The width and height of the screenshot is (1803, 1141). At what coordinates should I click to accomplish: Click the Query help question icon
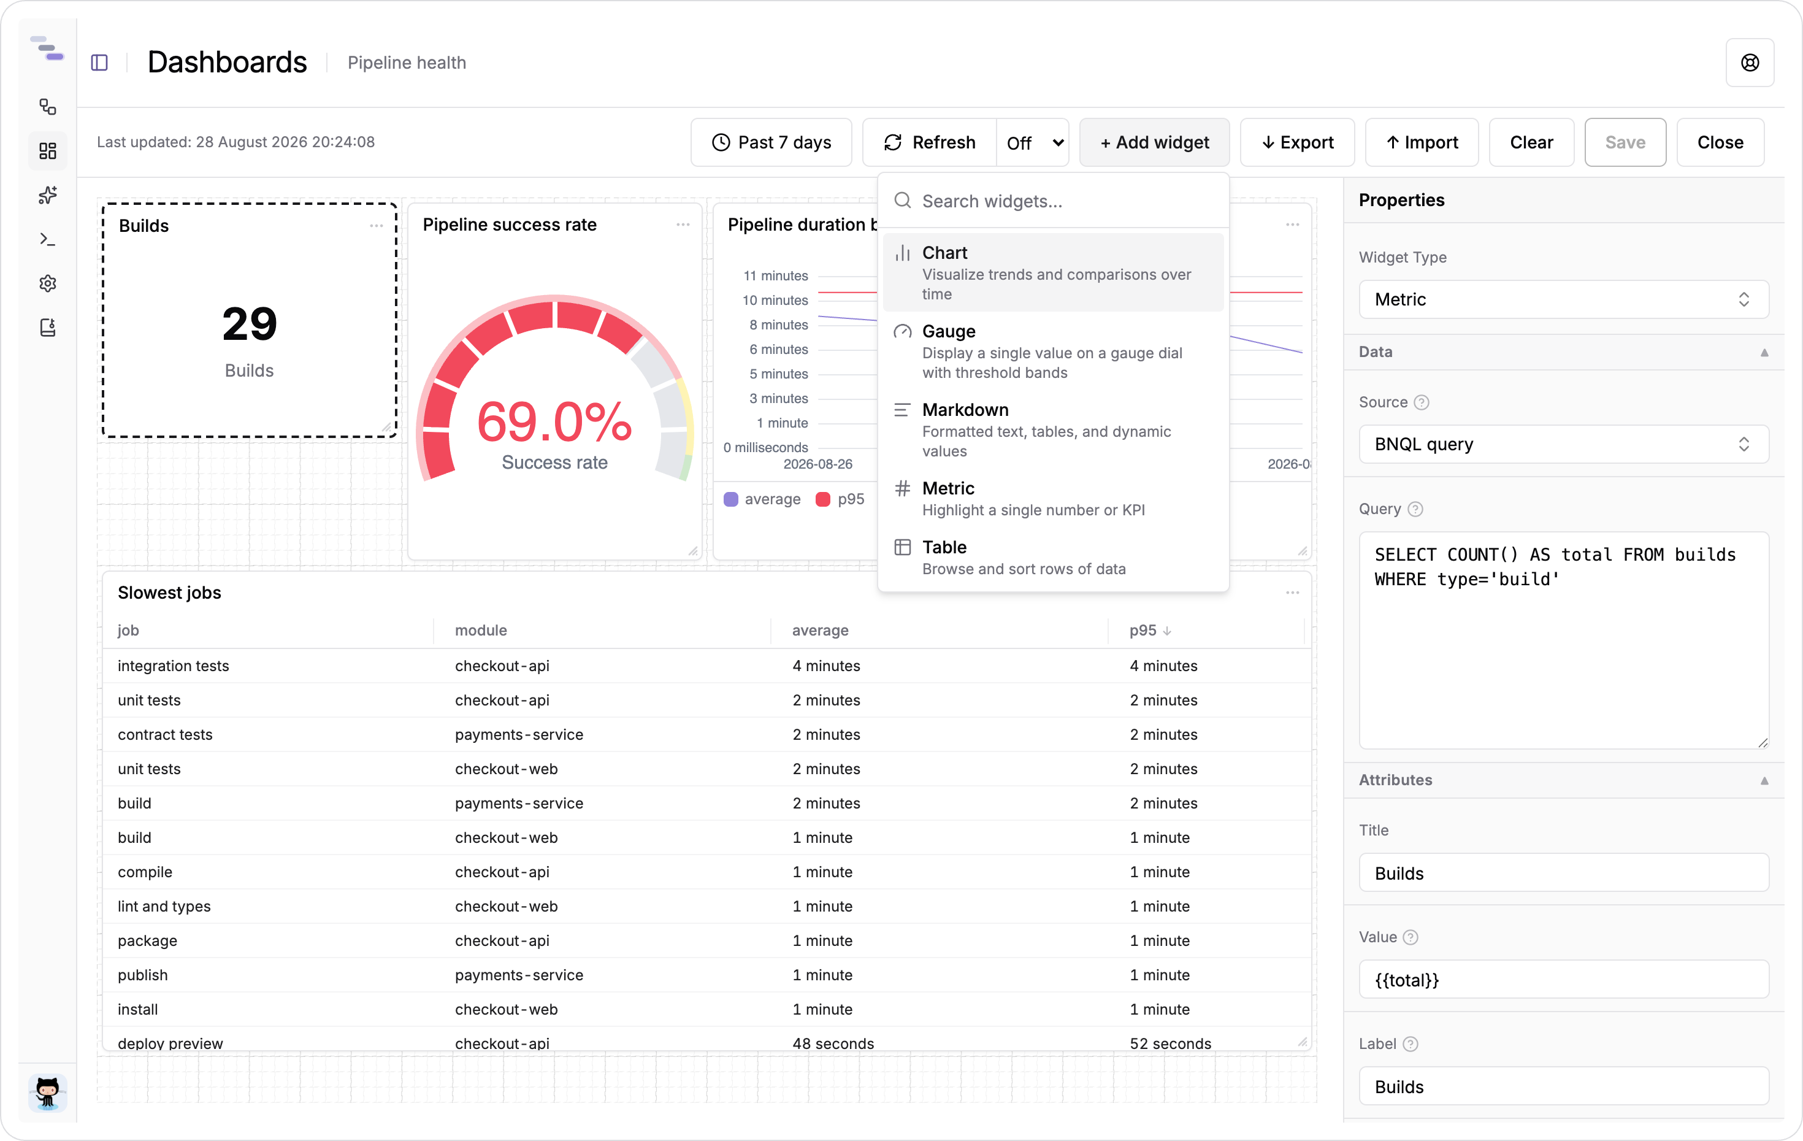click(x=1415, y=509)
